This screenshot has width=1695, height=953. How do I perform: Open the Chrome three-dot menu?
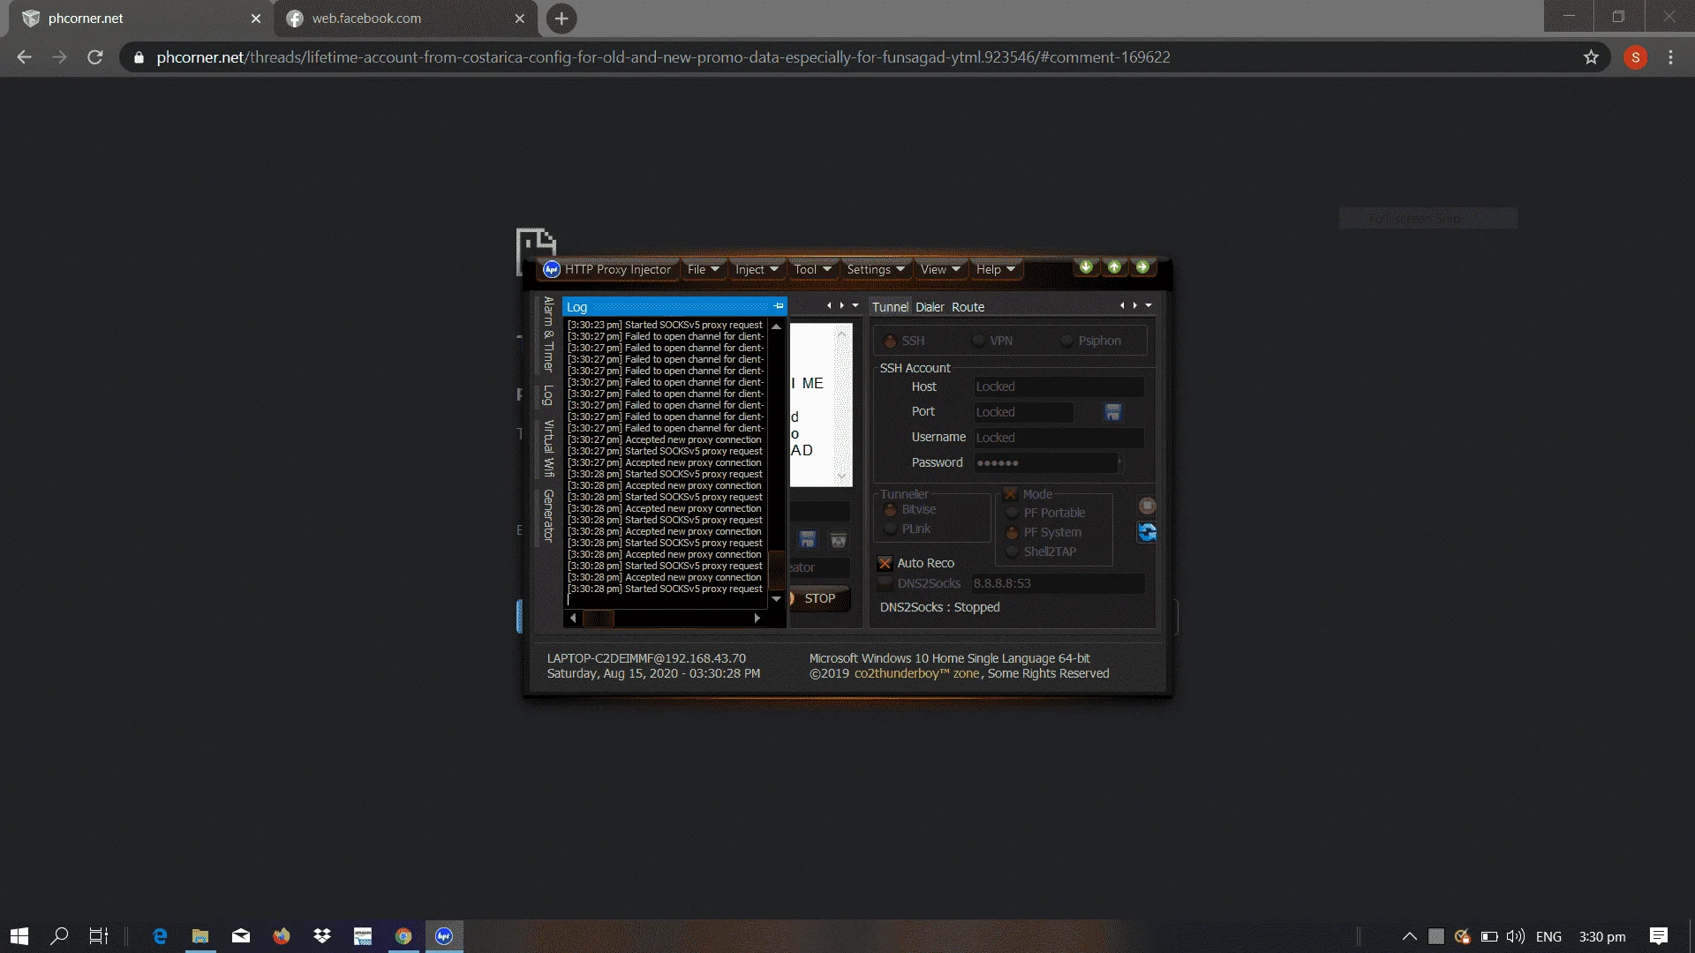click(1670, 57)
